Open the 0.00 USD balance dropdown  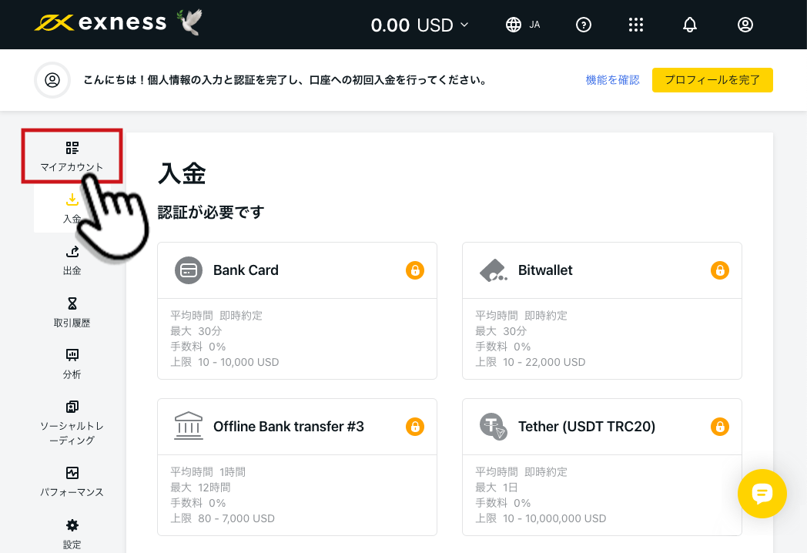pyautogui.click(x=420, y=25)
